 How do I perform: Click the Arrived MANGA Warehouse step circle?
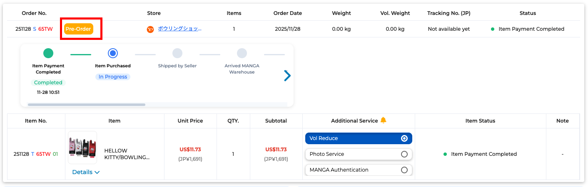[x=242, y=53]
